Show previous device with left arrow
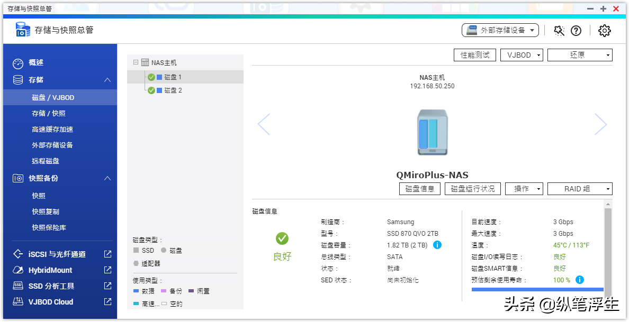This screenshot has width=629, height=322. point(264,124)
